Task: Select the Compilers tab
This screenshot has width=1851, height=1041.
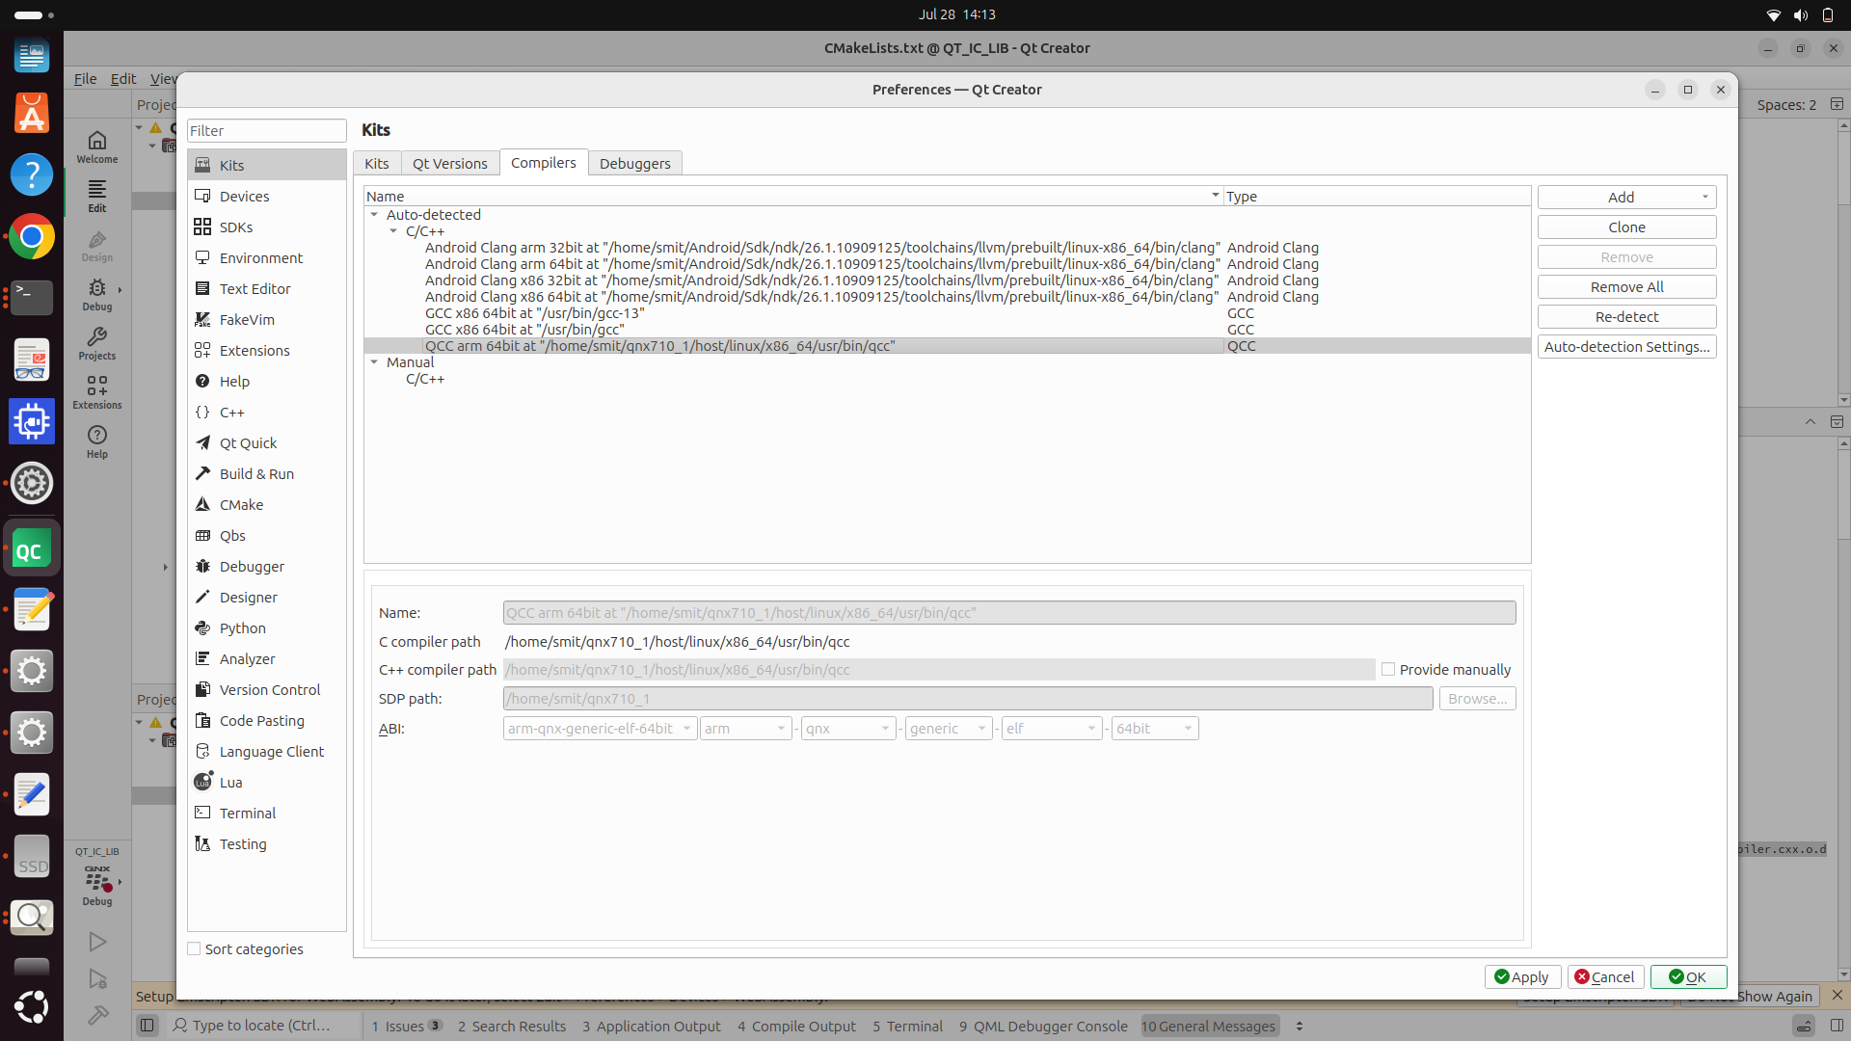Action: pos(544,163)
